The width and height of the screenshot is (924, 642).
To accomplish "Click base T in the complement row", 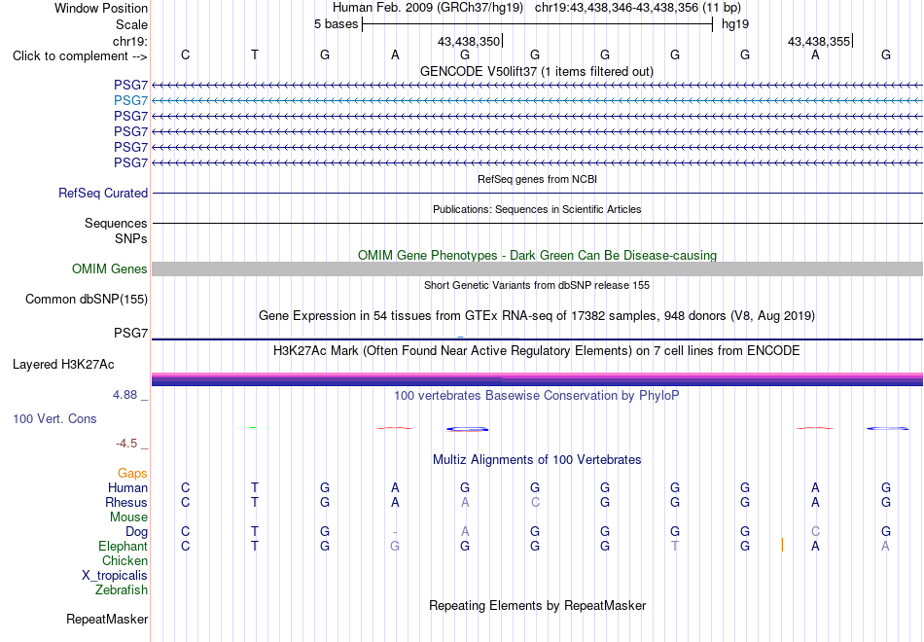I will [255, 54].
